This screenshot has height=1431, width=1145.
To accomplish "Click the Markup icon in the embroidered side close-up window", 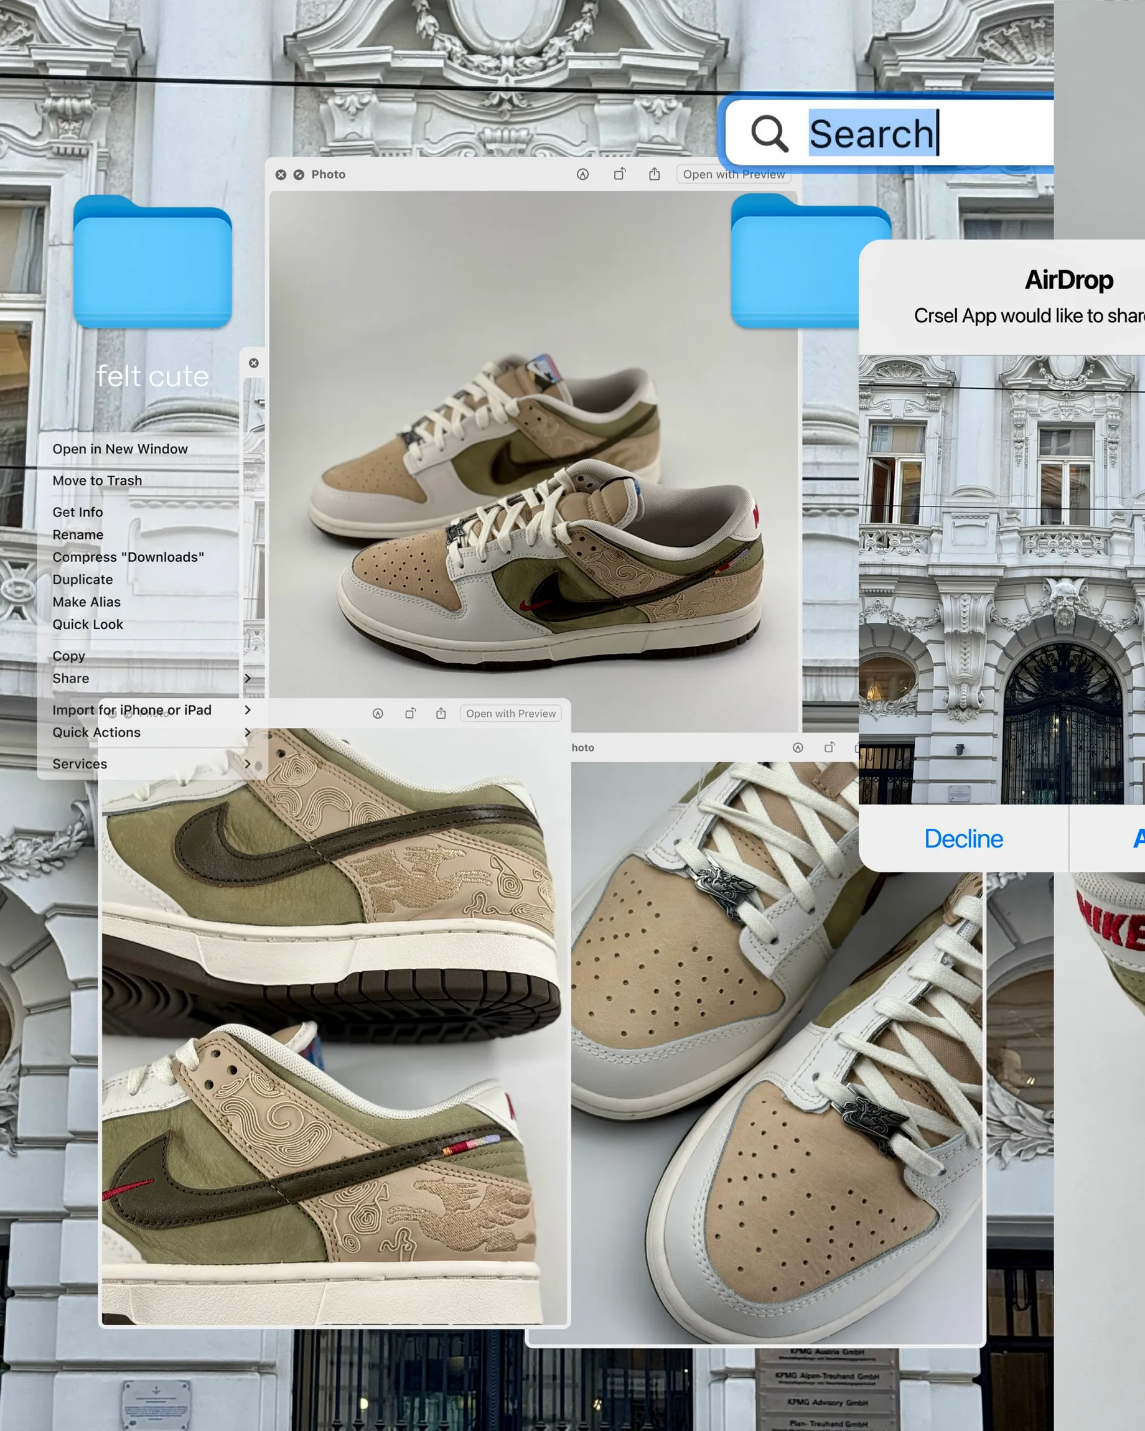I will (378, 714).
